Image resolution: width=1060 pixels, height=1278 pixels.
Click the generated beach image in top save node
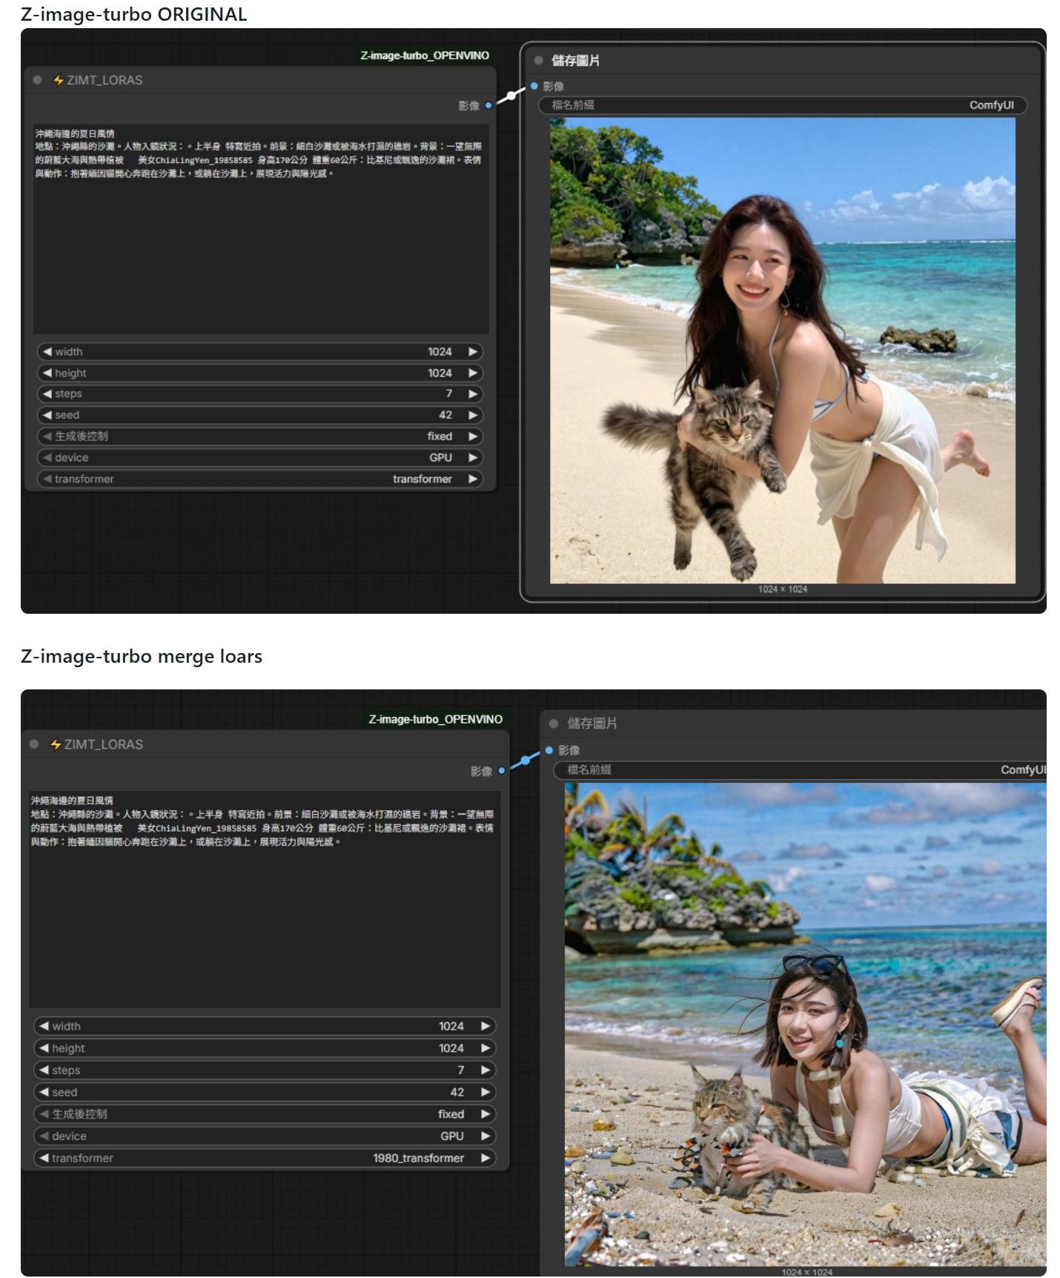coord(783,351)
